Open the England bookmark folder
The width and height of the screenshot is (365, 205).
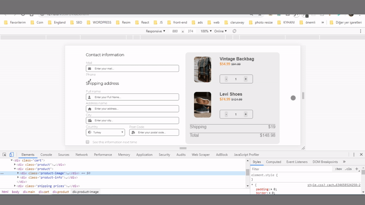tap(57, 22)
